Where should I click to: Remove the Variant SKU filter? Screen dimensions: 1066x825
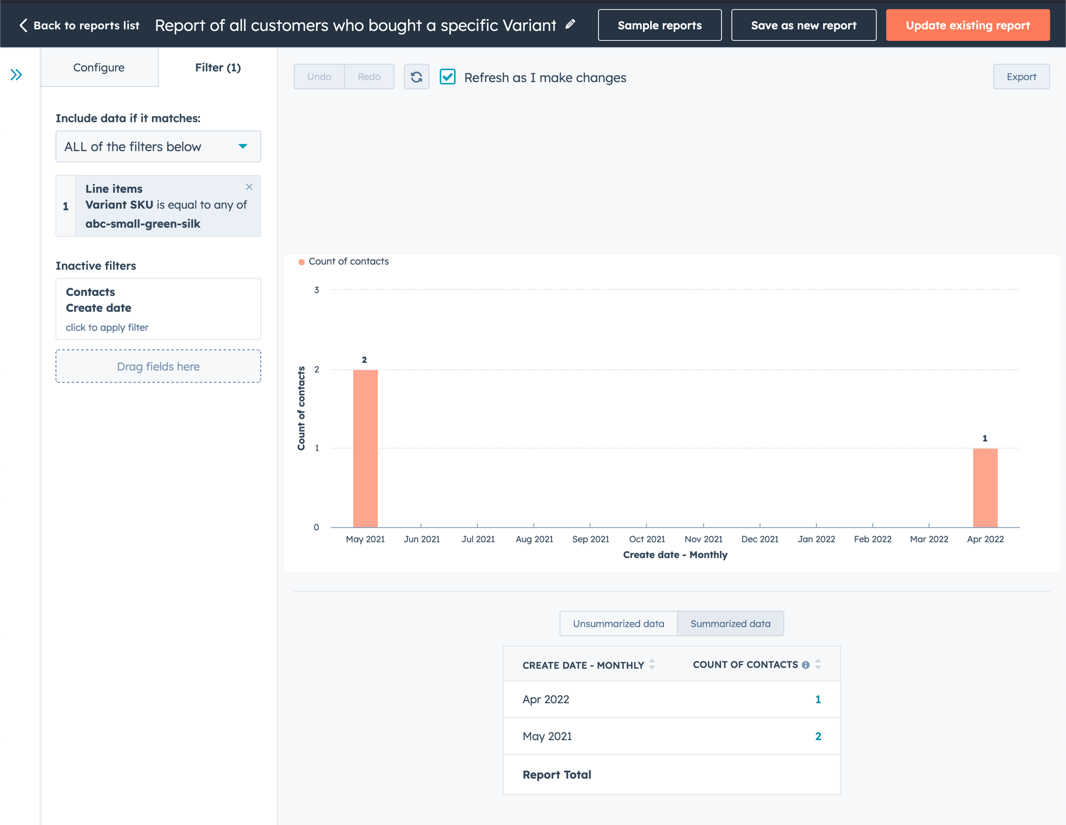click(x=249, y=187)
